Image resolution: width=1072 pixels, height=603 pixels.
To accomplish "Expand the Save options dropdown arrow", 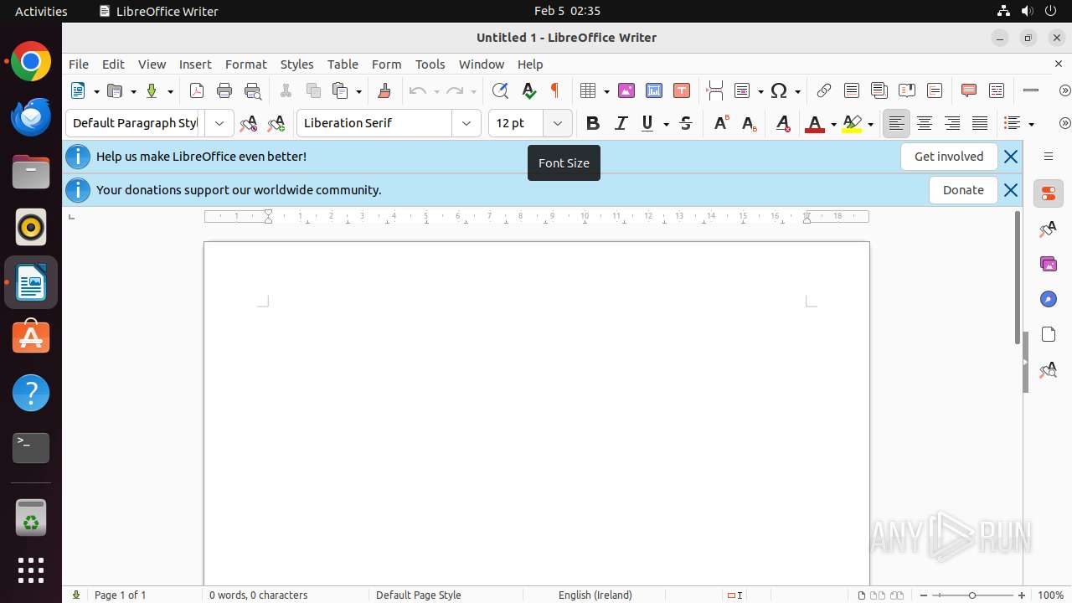I will point(170,91).
